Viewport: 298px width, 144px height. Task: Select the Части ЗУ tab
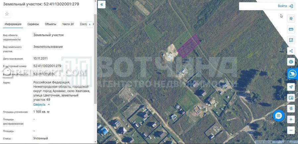[x=68, y=24]
